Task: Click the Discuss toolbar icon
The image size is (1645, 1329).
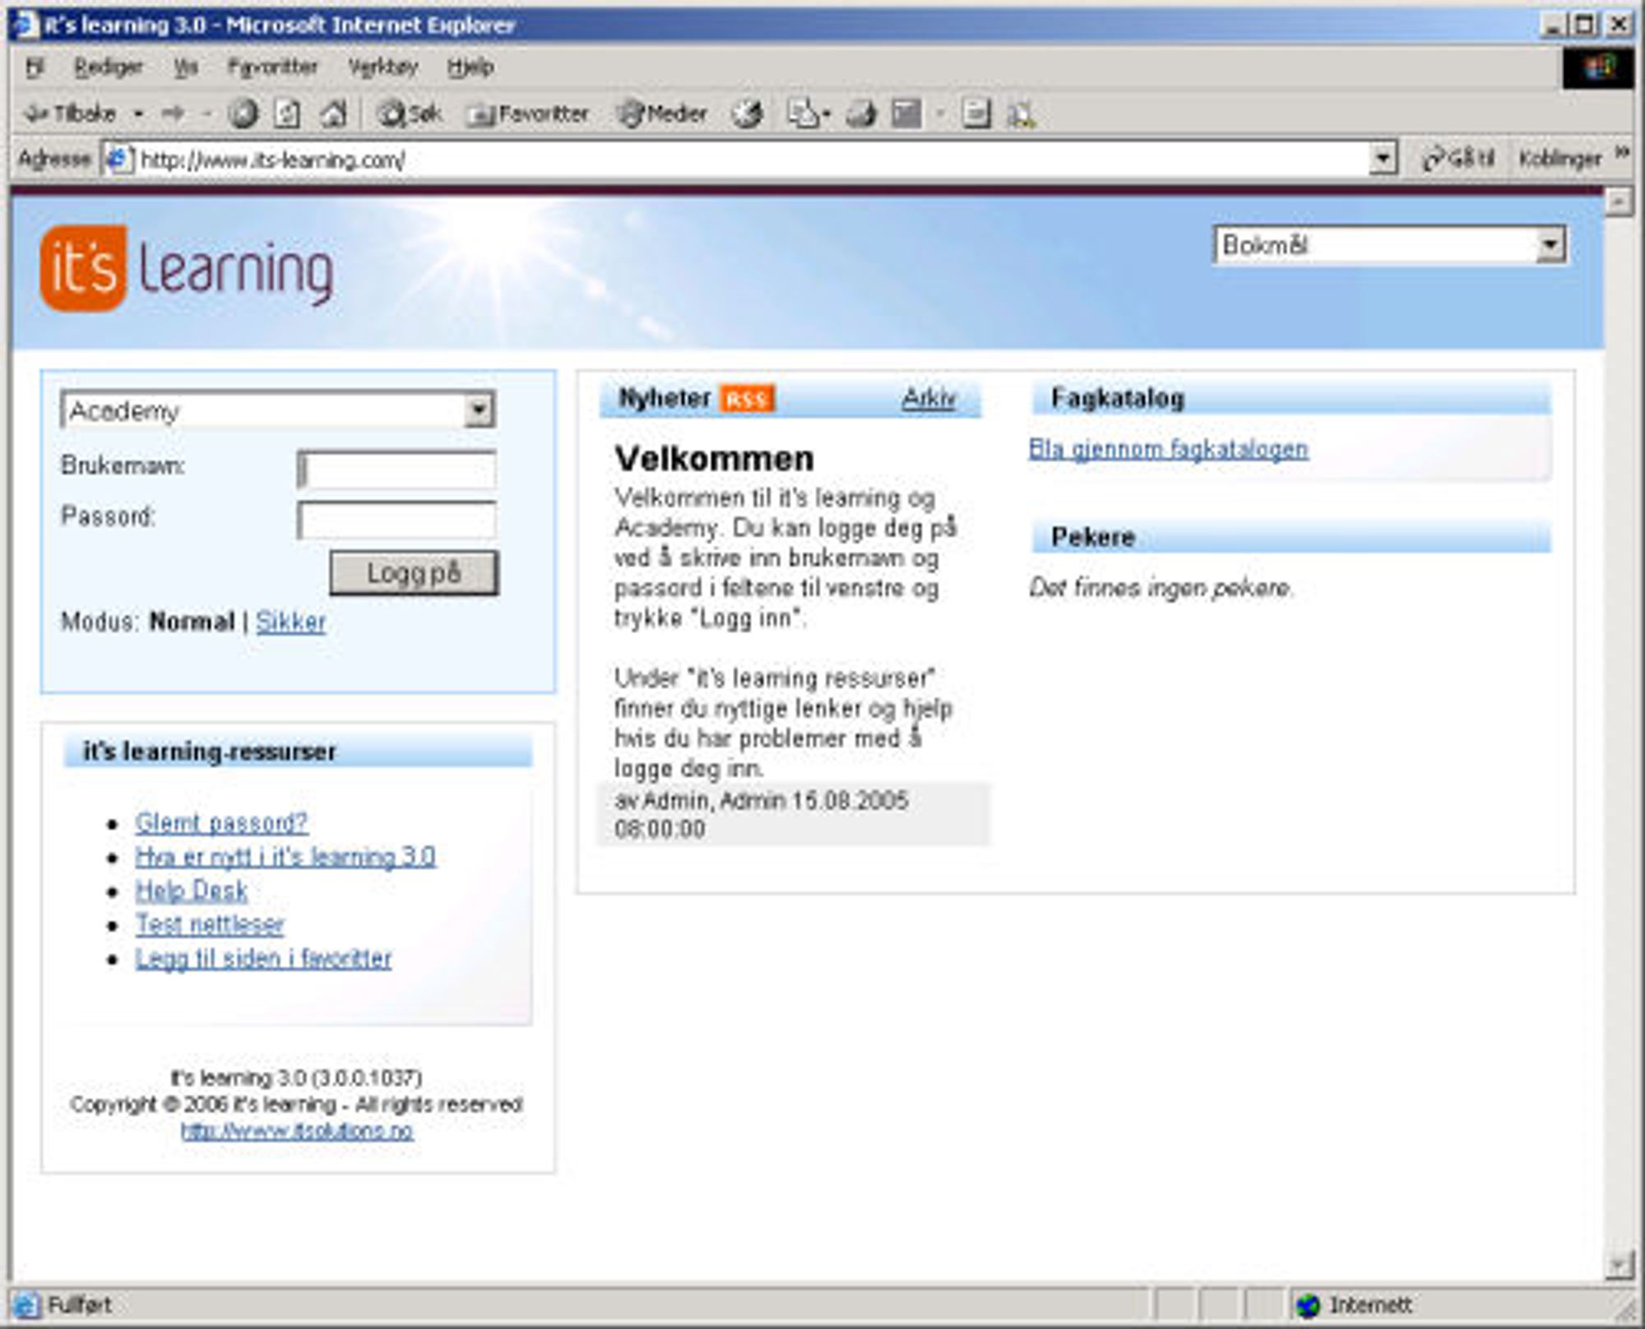Action: tap(975, 113)
